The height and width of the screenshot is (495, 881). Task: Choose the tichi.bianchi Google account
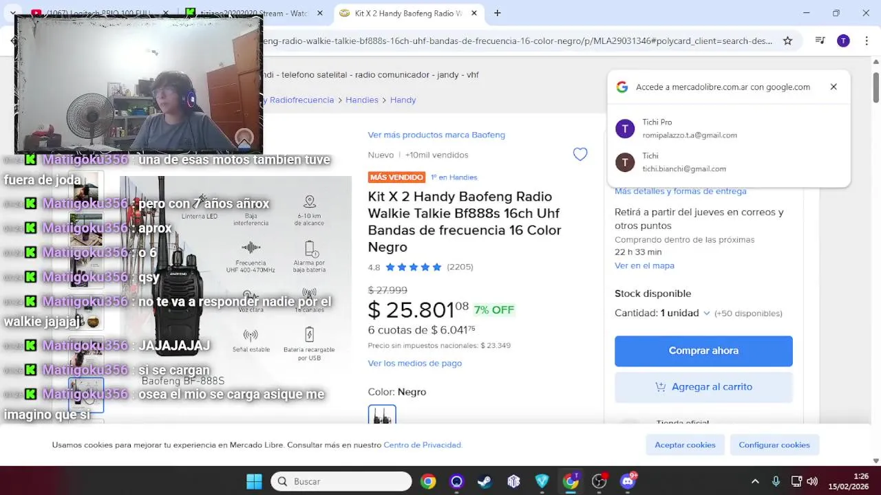point(729,162)
